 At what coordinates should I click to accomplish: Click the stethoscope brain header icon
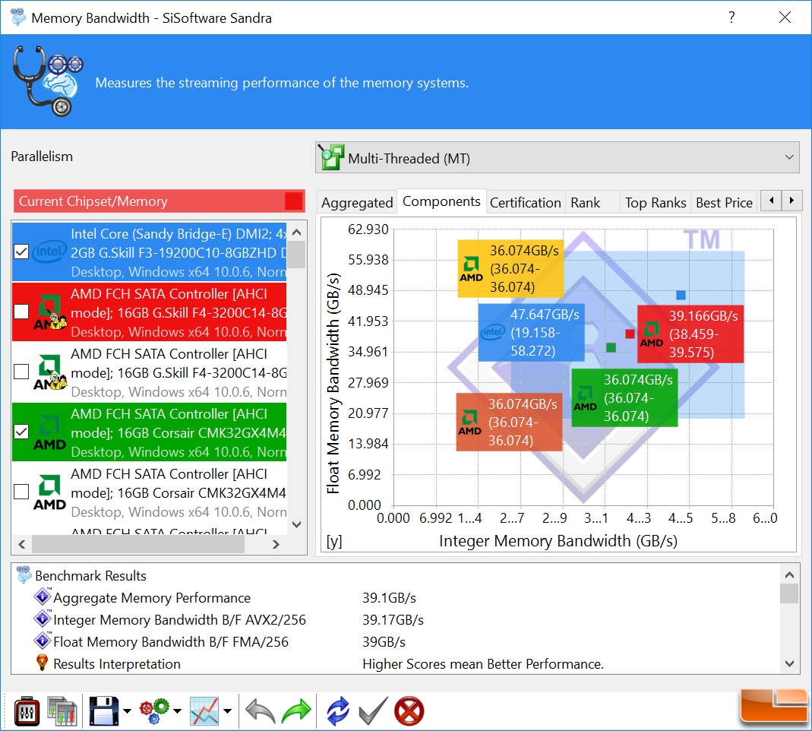[48, 81]
